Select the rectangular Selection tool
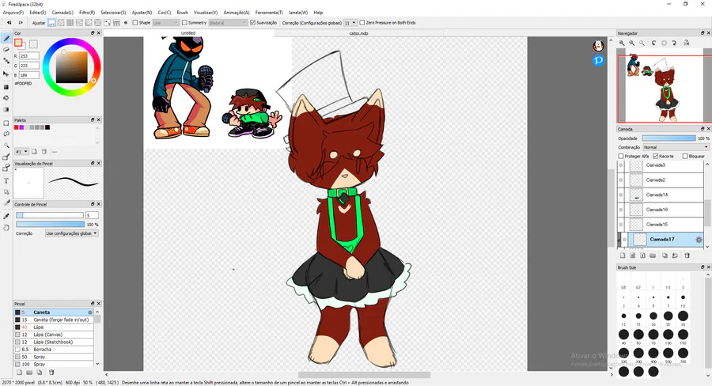This screenshot has width=712, height=386. 6,123
